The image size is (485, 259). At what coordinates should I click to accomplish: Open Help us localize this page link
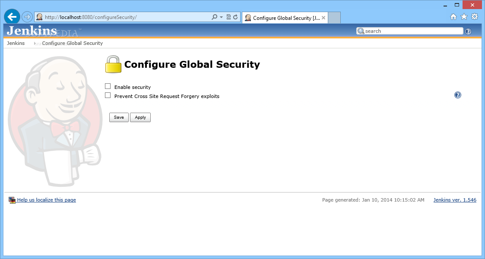[46, 200]
